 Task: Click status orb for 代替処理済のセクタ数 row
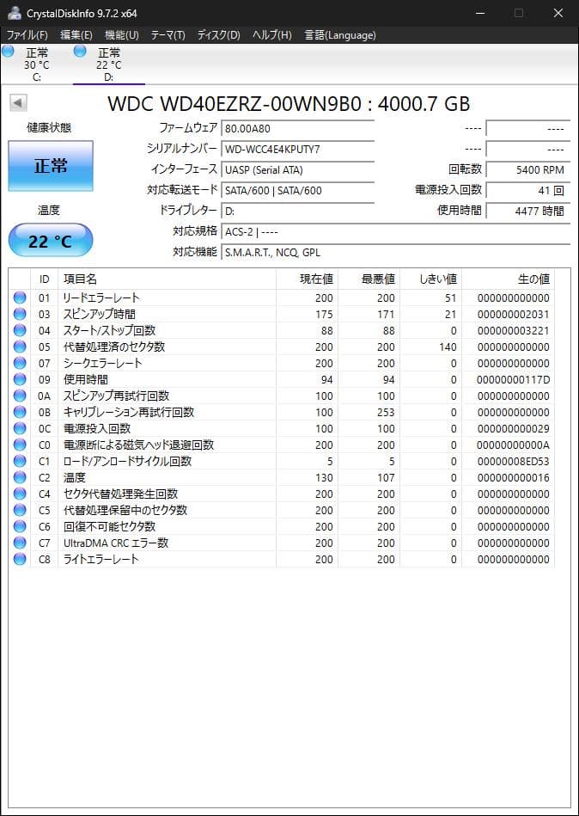point(20,347)
